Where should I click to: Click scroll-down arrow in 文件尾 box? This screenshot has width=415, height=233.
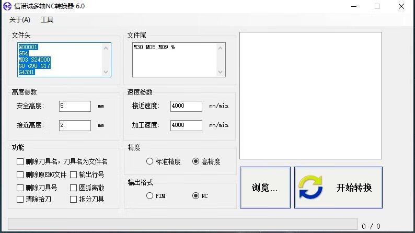pos(220,72)
